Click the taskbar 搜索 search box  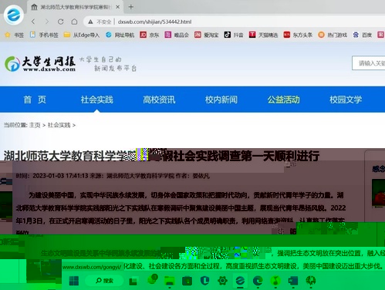104,281
